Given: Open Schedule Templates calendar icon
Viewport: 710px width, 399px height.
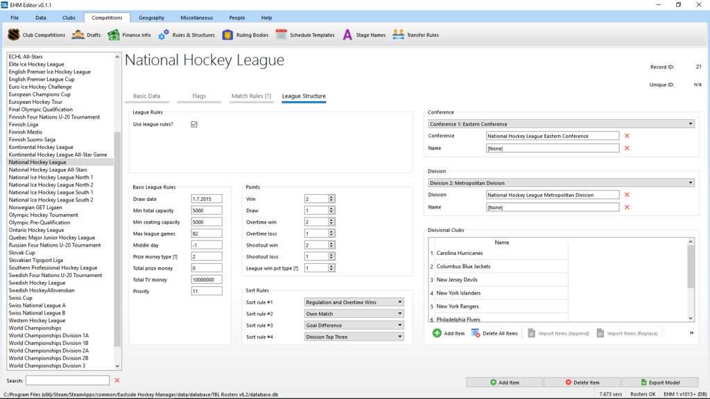Looking at the screenshot, I should coord(282,35).
